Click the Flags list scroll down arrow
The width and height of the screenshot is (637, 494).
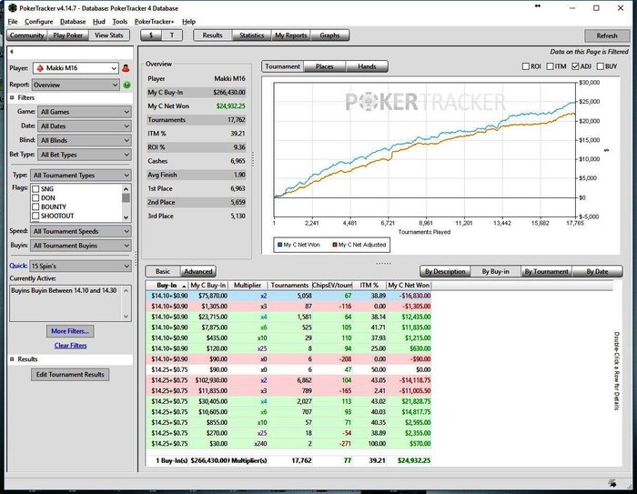pyautogui.click(x=126, y=217)
